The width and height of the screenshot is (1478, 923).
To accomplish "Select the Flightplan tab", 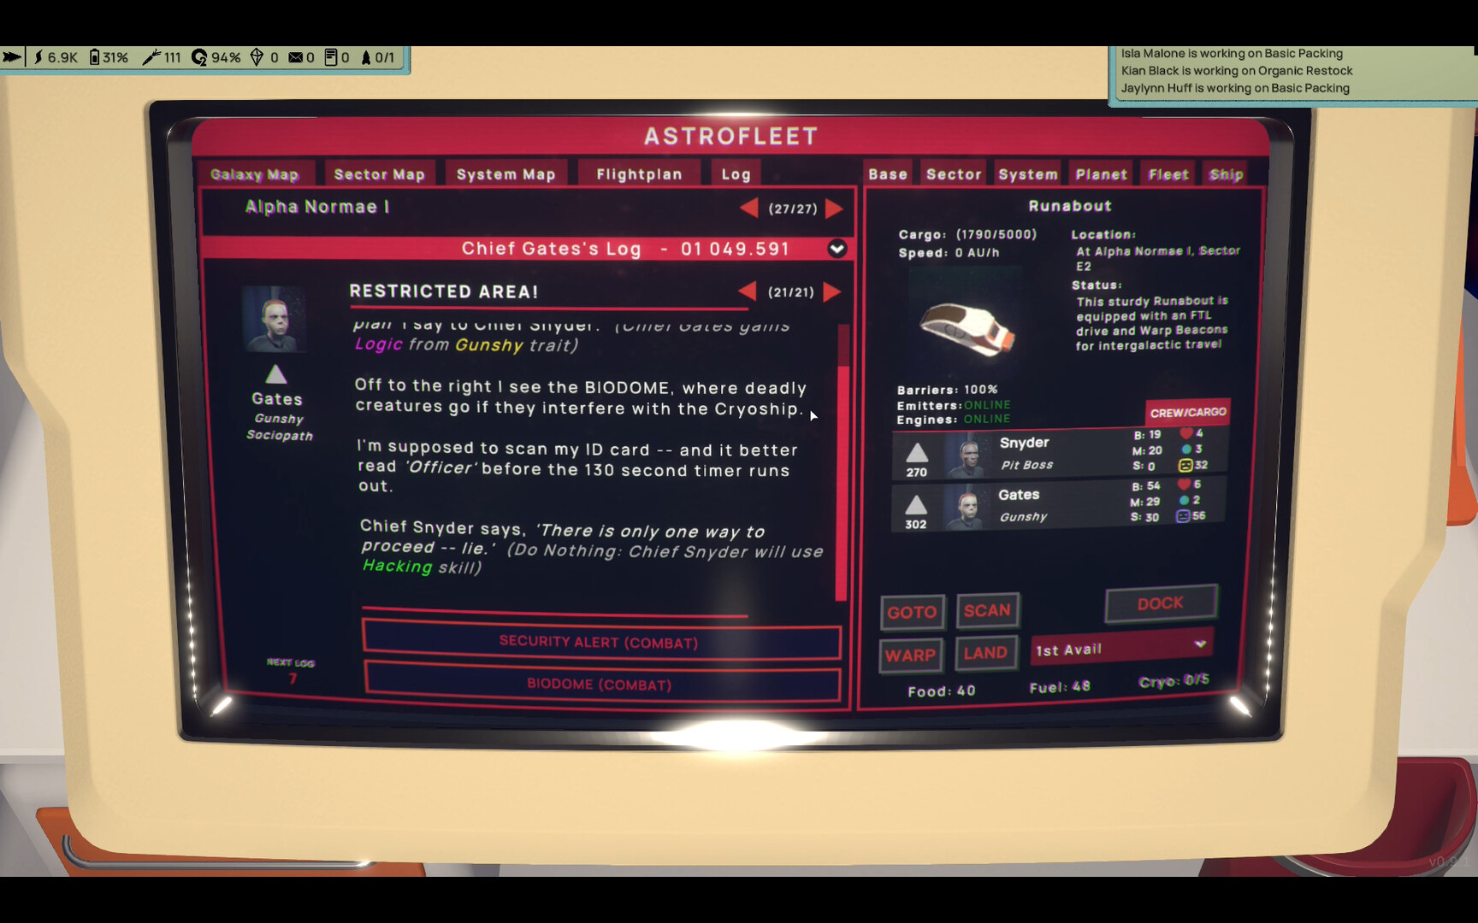I will 639,174.
